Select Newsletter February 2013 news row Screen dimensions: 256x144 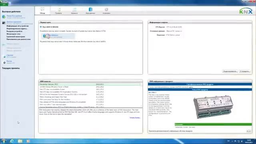pos(90,84)
